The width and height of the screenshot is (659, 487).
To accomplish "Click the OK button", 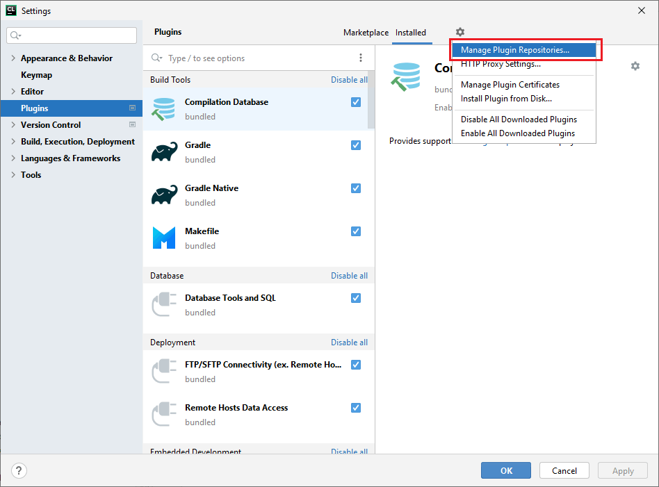I will click(506, 470).
